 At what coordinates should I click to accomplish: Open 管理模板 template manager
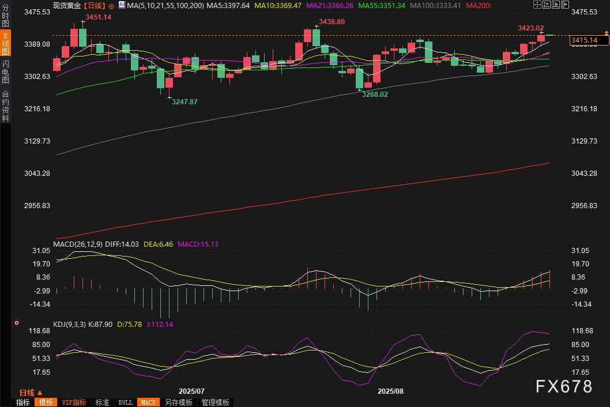coord(215,402)
